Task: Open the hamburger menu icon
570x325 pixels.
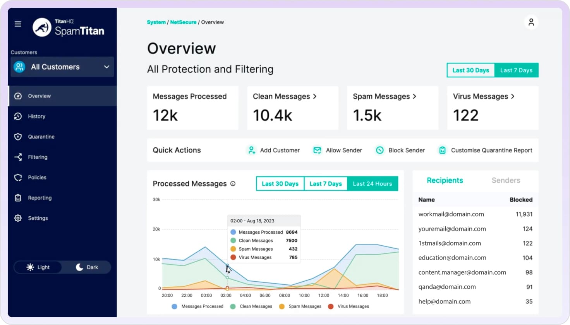Action: (x=18, y=24)
